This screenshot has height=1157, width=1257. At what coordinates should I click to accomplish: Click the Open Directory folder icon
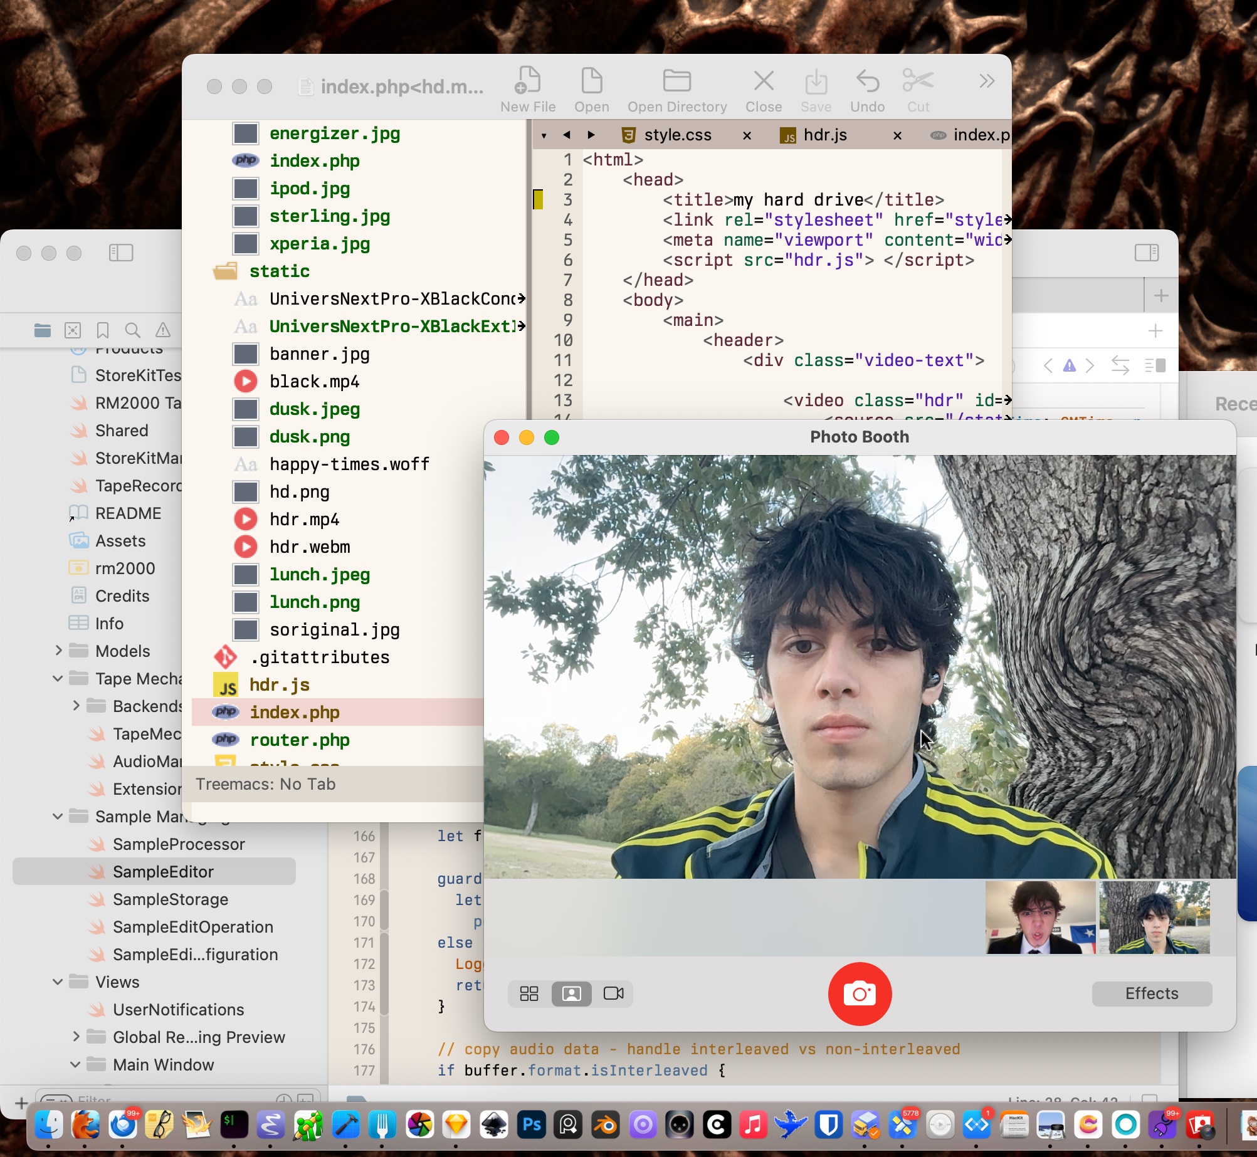click(676, 81)
